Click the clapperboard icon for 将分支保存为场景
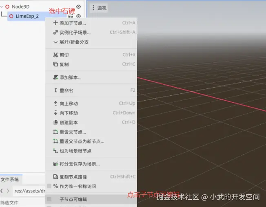 coord(55,164)
